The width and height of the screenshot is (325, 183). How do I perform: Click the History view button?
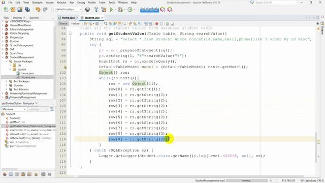(75, 24)
